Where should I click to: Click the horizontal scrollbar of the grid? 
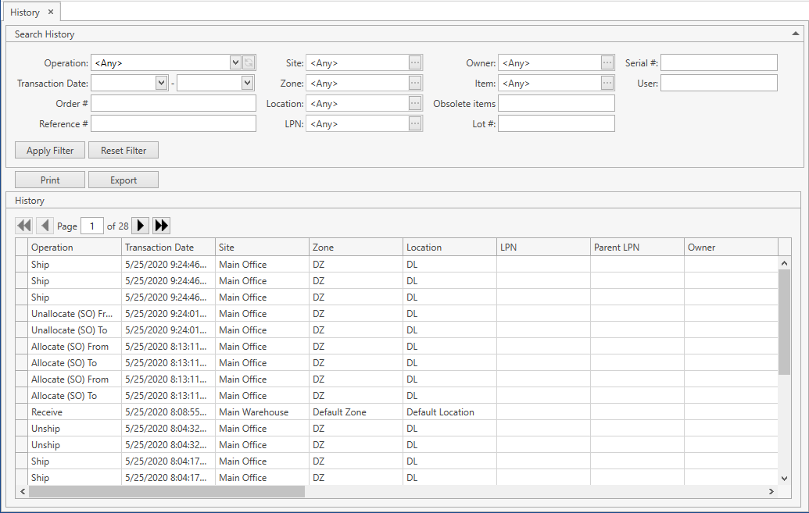[x=166, y=492]
